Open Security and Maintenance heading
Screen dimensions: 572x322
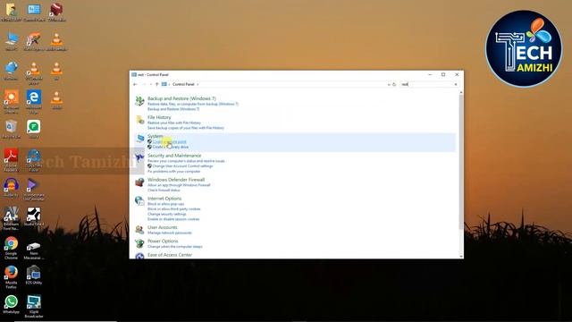click(x=174, y=156)
